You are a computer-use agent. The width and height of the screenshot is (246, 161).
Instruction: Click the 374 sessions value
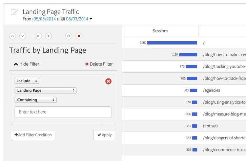click(188, 102)
